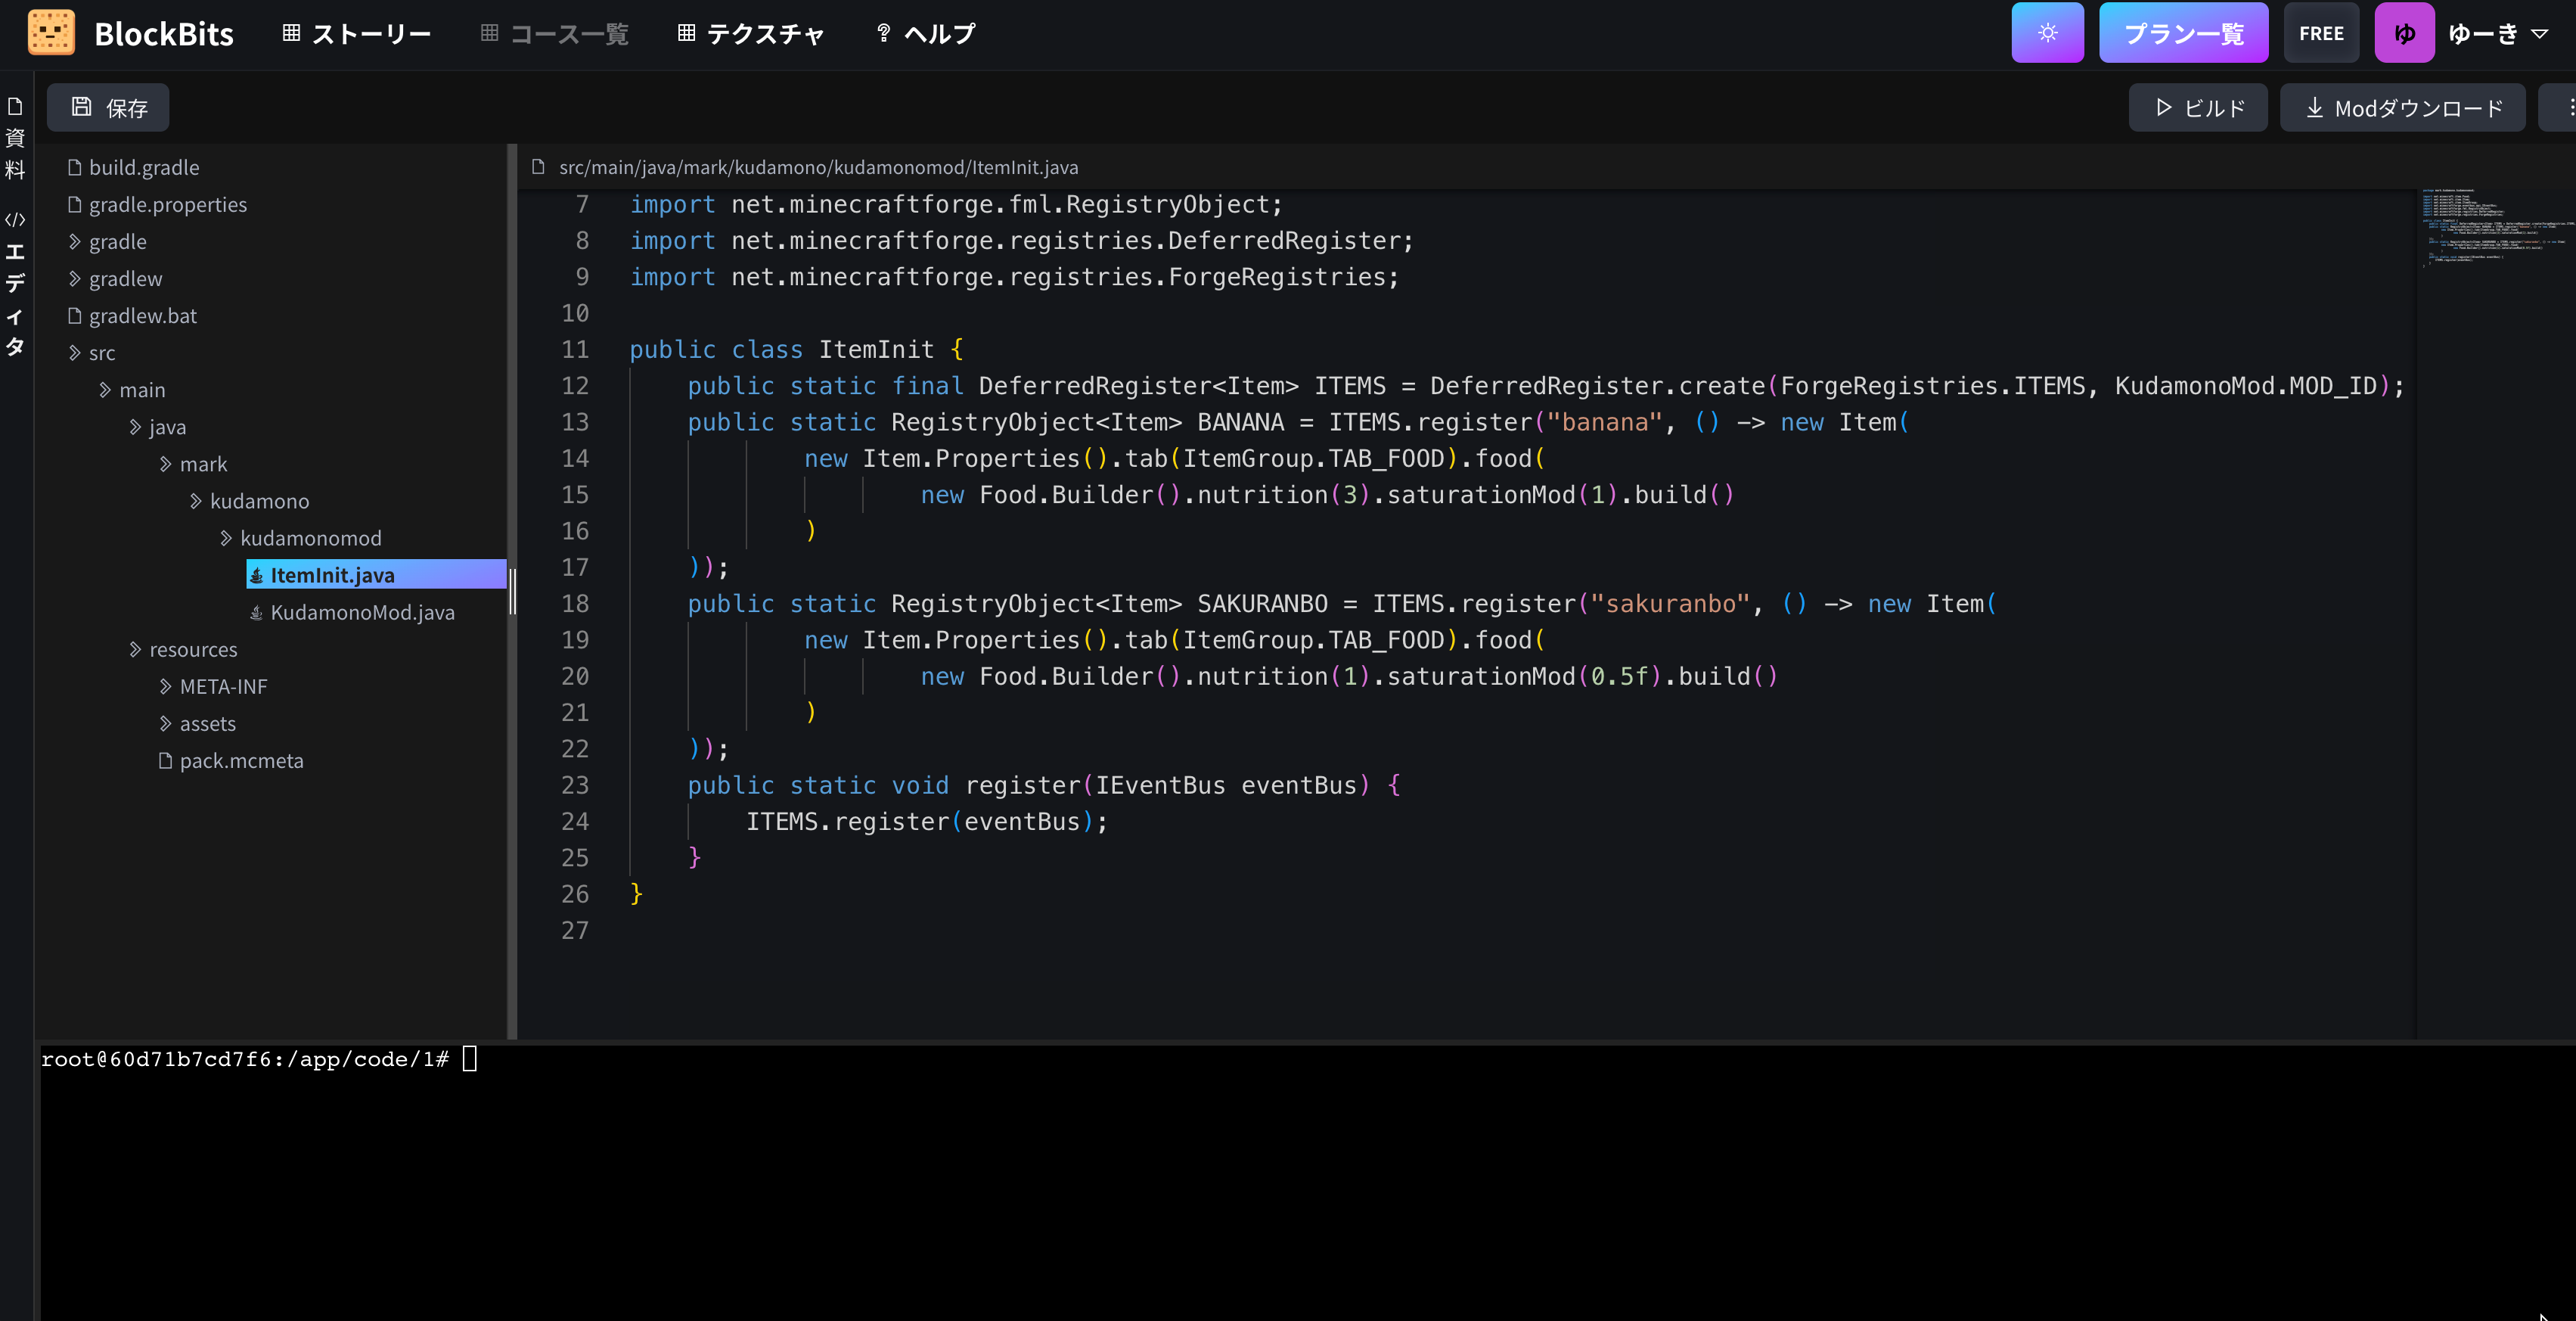
Task: Collapse the kudamonomod folder chevron
Action: point(225,537)
